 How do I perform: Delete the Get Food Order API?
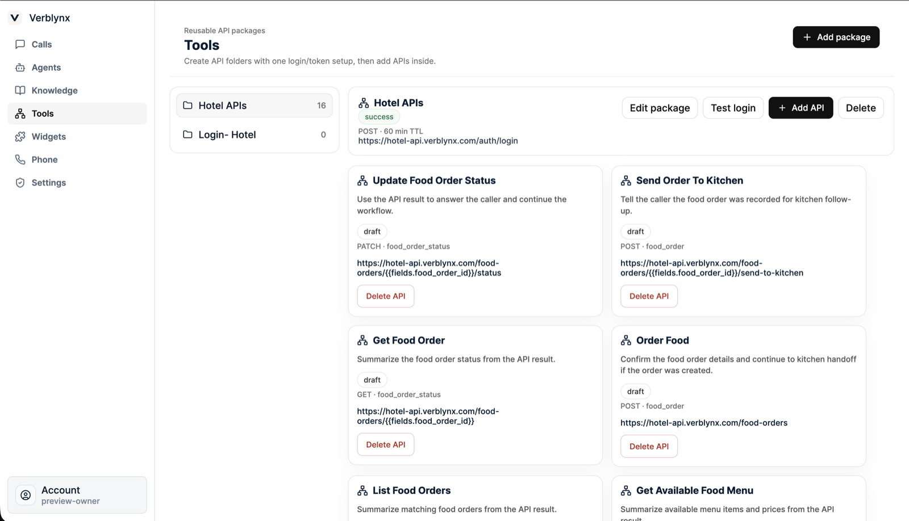[x=386, y=444]
